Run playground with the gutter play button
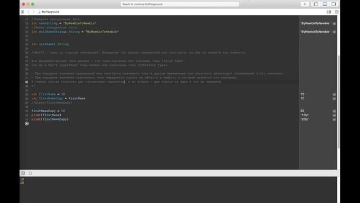 [x=26, y=123]
